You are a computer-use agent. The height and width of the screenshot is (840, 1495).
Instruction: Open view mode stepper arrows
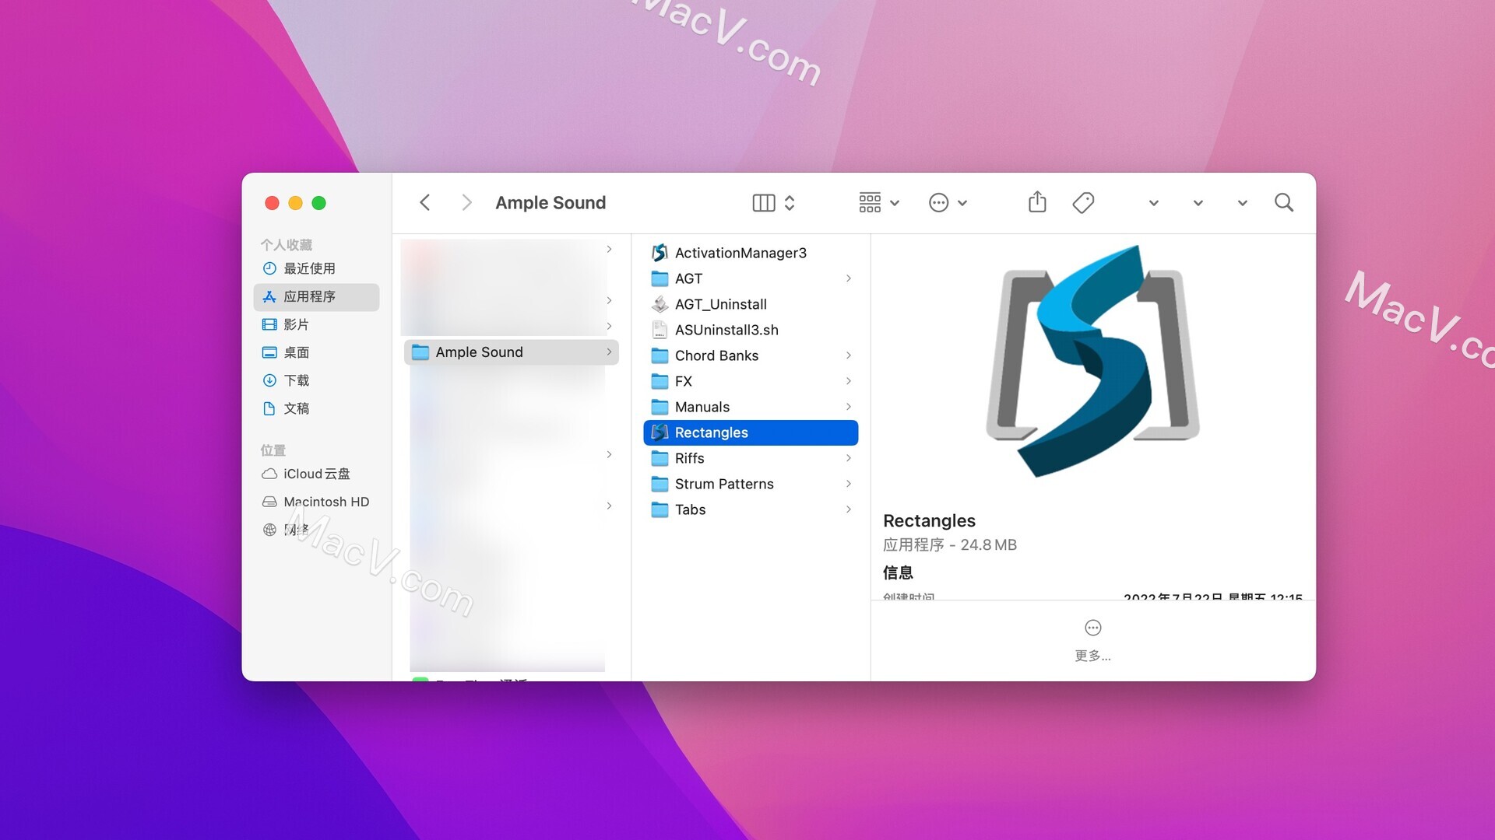point(790,203)
